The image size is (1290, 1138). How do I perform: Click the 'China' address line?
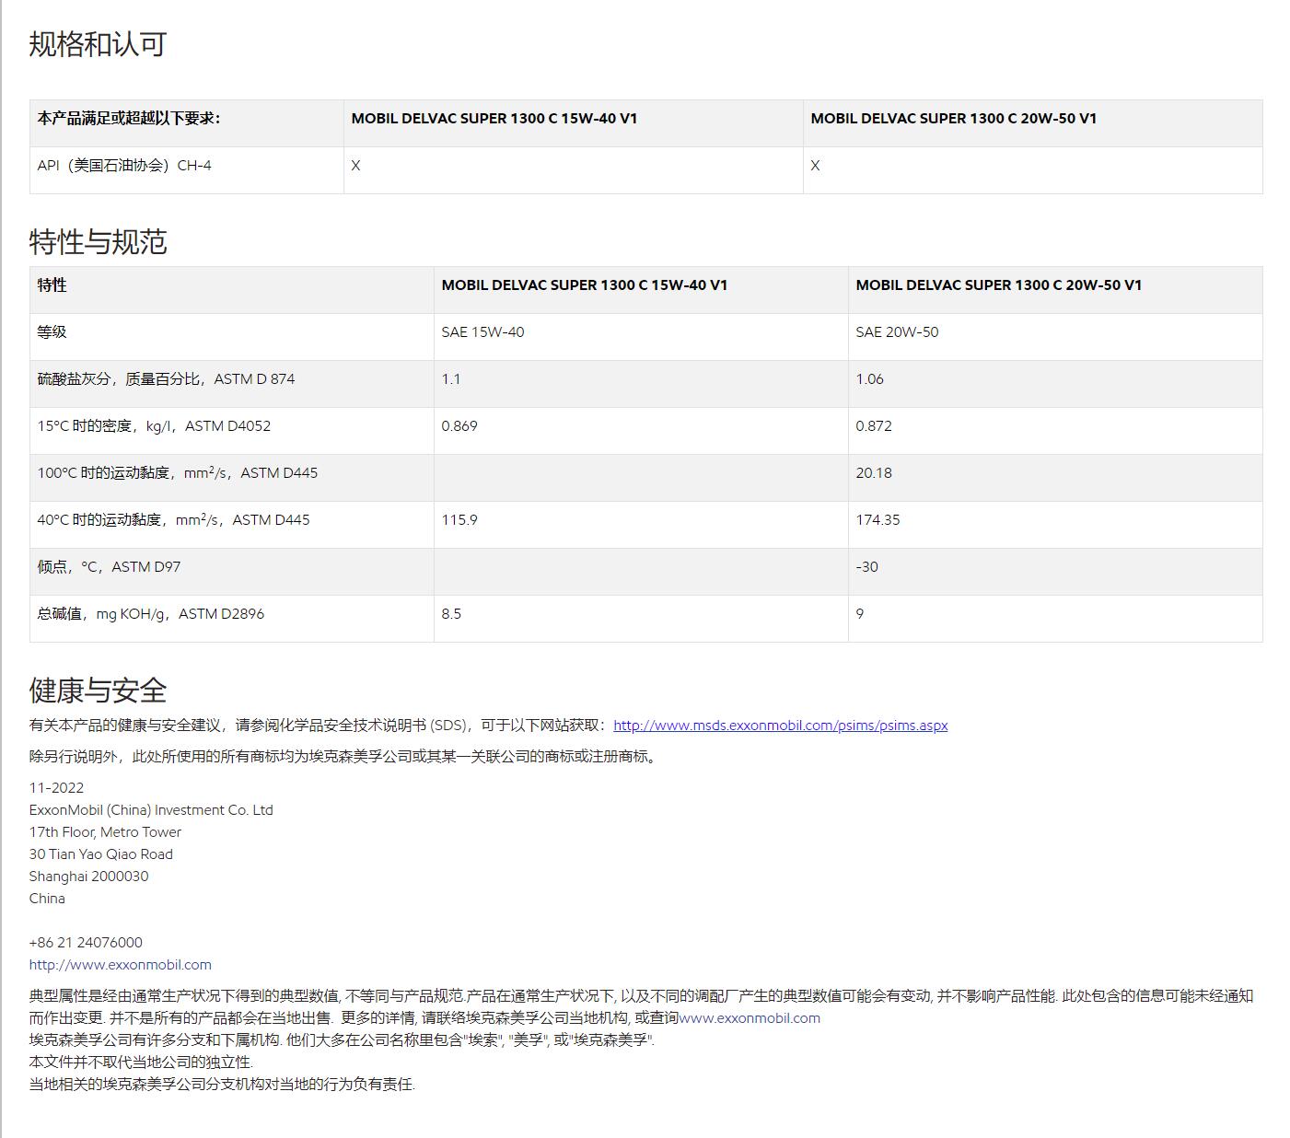tap(48, 899)
